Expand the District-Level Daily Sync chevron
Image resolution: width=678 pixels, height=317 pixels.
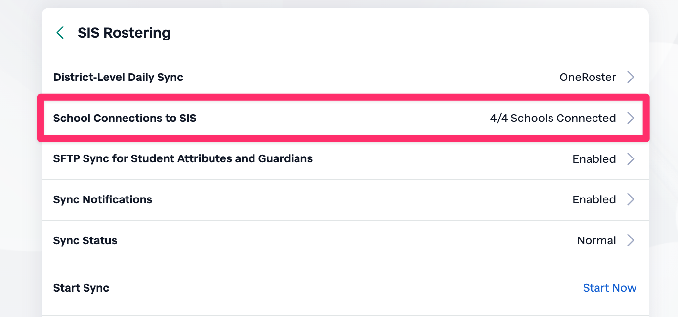pyautogui.click(x=631, y=78)
